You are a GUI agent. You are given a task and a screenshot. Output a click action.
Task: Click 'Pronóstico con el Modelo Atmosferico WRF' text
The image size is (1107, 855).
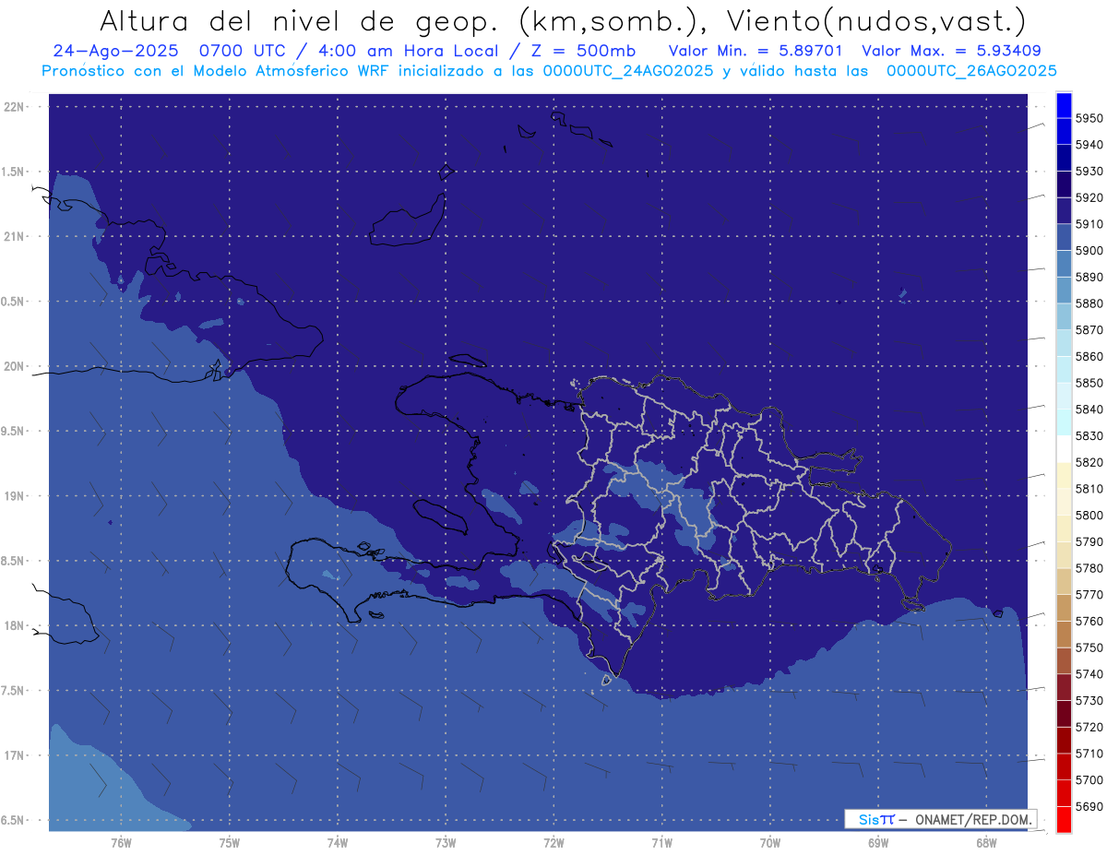[217, 71]
